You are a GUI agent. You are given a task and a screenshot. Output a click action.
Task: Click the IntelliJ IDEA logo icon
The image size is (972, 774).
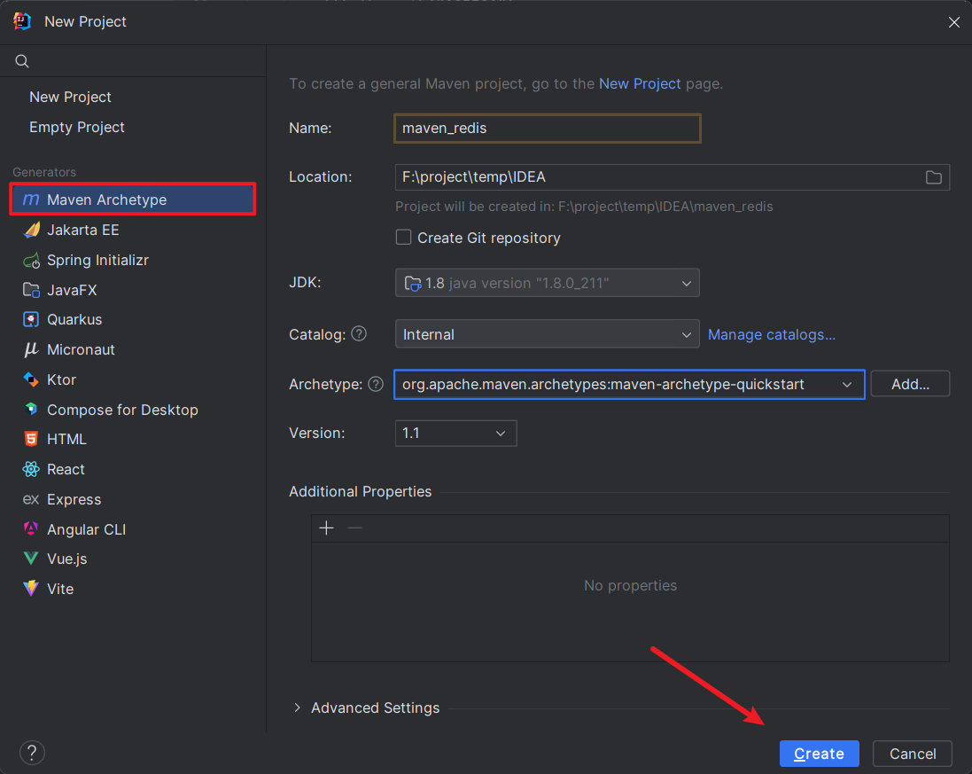22,21
